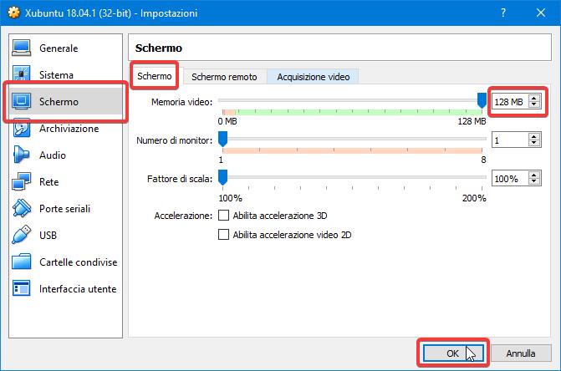Open the Archiviazione disk icon

click(x=22, y=129)
